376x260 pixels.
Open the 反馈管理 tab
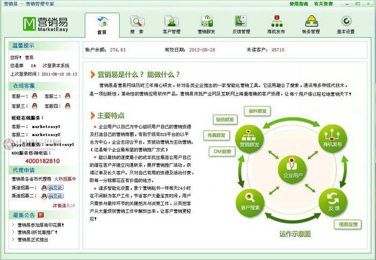(x=241, y=25)
